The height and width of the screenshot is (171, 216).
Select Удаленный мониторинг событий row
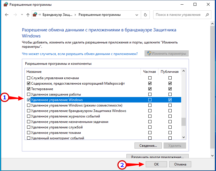pyautogui.click(x=103, y=138)
